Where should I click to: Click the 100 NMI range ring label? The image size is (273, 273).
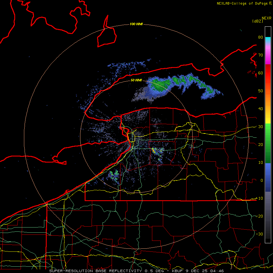click(x=136, y=24)
